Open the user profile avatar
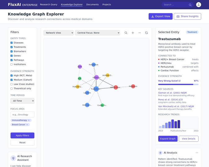Image resolution: width=209 pixels, height=167 pixels. tap(198, 5)
